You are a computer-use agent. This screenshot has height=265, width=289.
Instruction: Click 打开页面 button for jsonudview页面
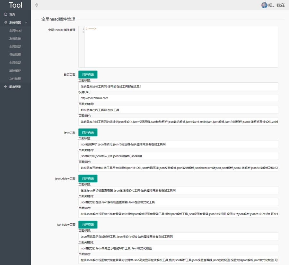click(88, 178)
